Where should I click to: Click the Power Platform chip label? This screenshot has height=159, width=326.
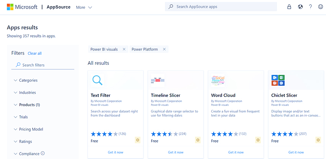tap(145, 49)
